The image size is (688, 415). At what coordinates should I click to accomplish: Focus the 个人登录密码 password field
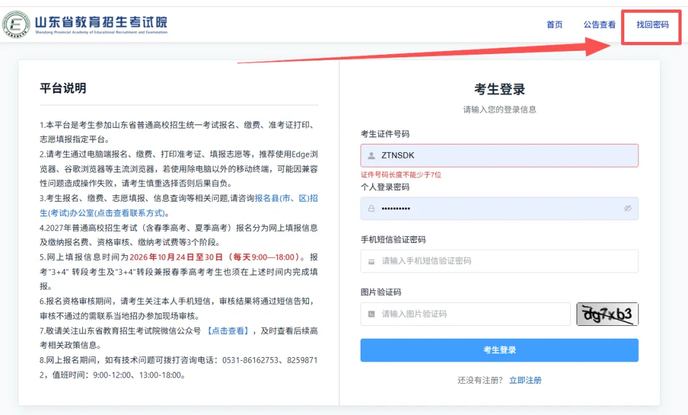499,209
